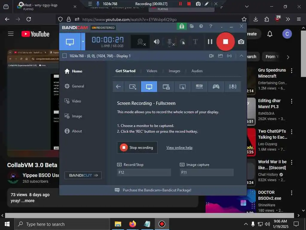Image resolution: width=306 pixels, height=230 pixels.
Task: Open the Bandicut button
Action: (x=83, y=175)
